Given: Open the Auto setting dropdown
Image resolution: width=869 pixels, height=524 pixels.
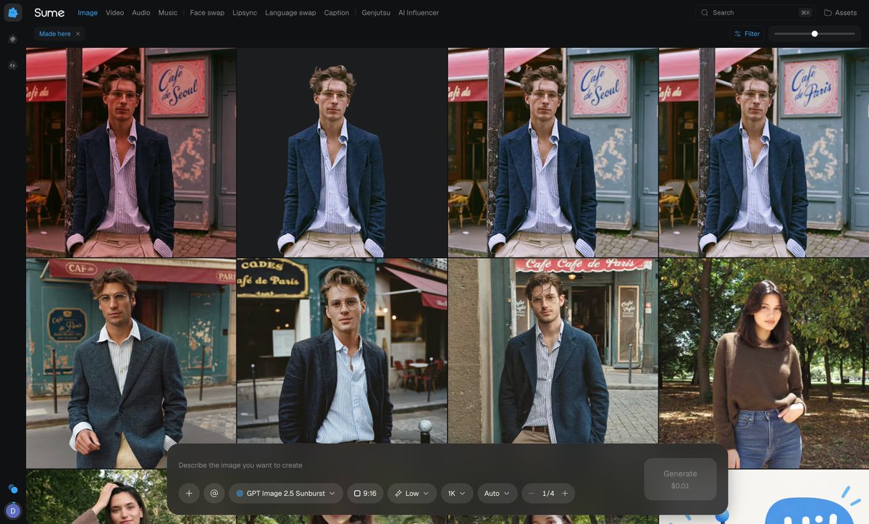Looking at the screenshot, I should 498,494.
